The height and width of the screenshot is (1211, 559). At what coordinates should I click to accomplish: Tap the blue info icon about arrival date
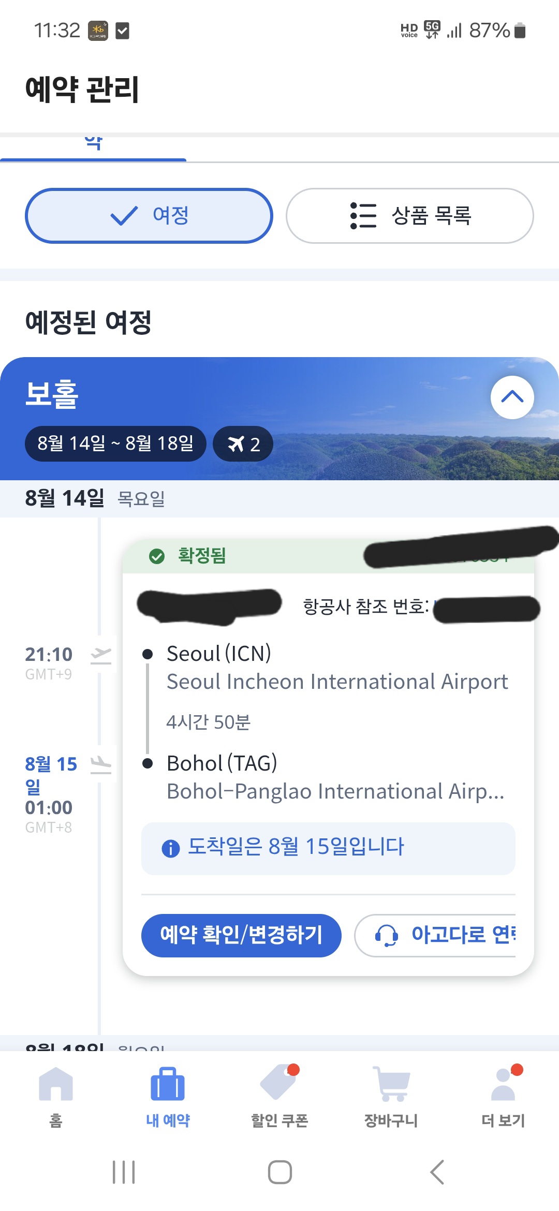(x=171, y=848)
